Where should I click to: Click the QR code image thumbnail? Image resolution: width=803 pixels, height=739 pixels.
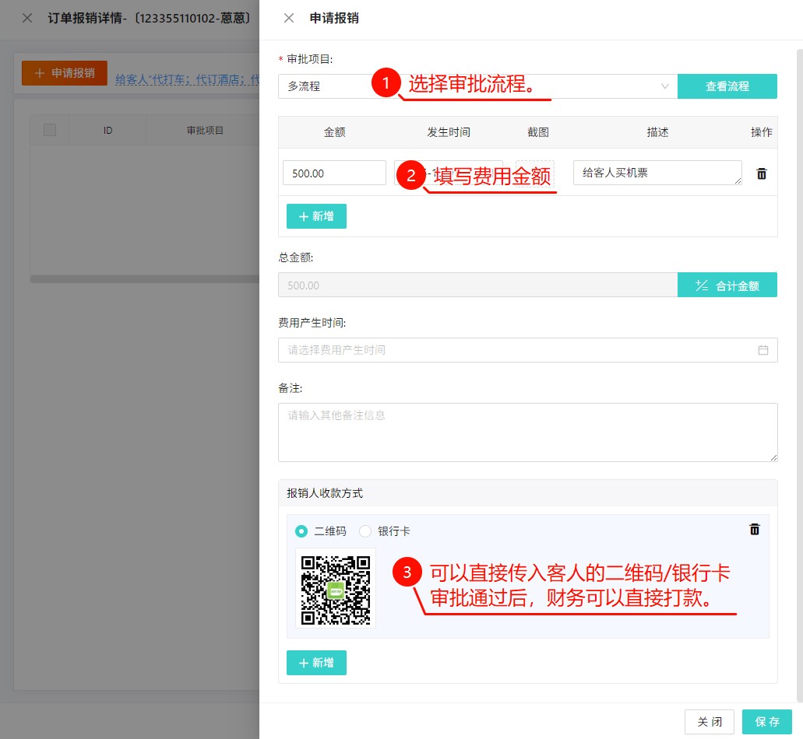pyautogui.click(x=336, y=588)
